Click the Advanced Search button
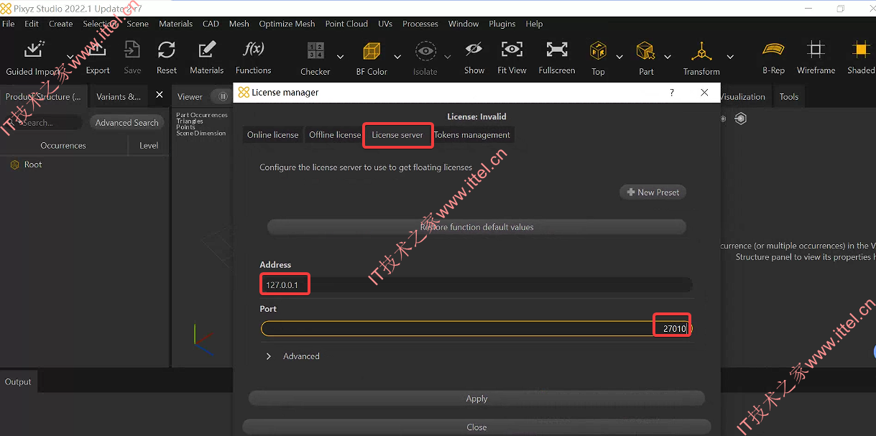Screen dimensions: 876x436 coord(127,123)
